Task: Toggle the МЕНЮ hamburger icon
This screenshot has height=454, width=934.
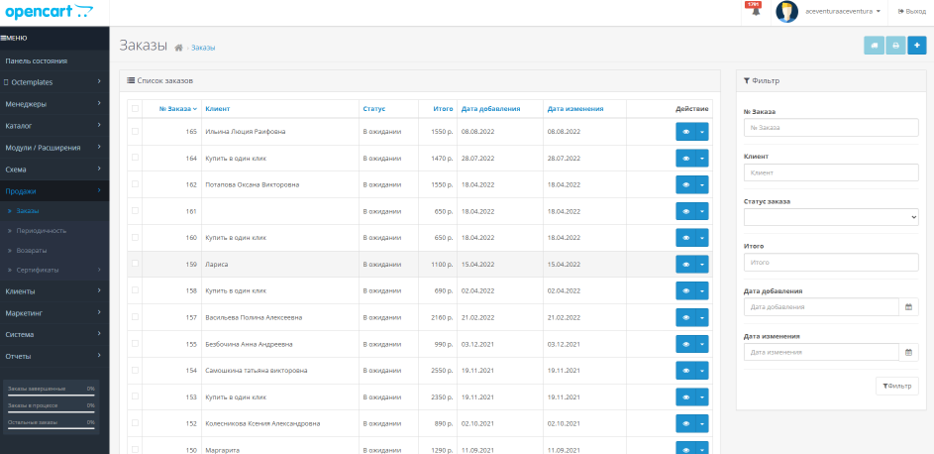Action: (3, 38)
